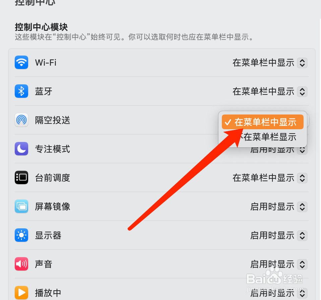The width and height of the screenshot is (321, 300).
Task: Click the Sound (声音) speaker icon
Action: (x=21, y=264)
